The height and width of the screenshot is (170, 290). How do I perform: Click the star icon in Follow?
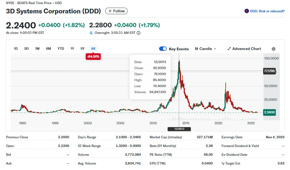(x=110, y=11)
